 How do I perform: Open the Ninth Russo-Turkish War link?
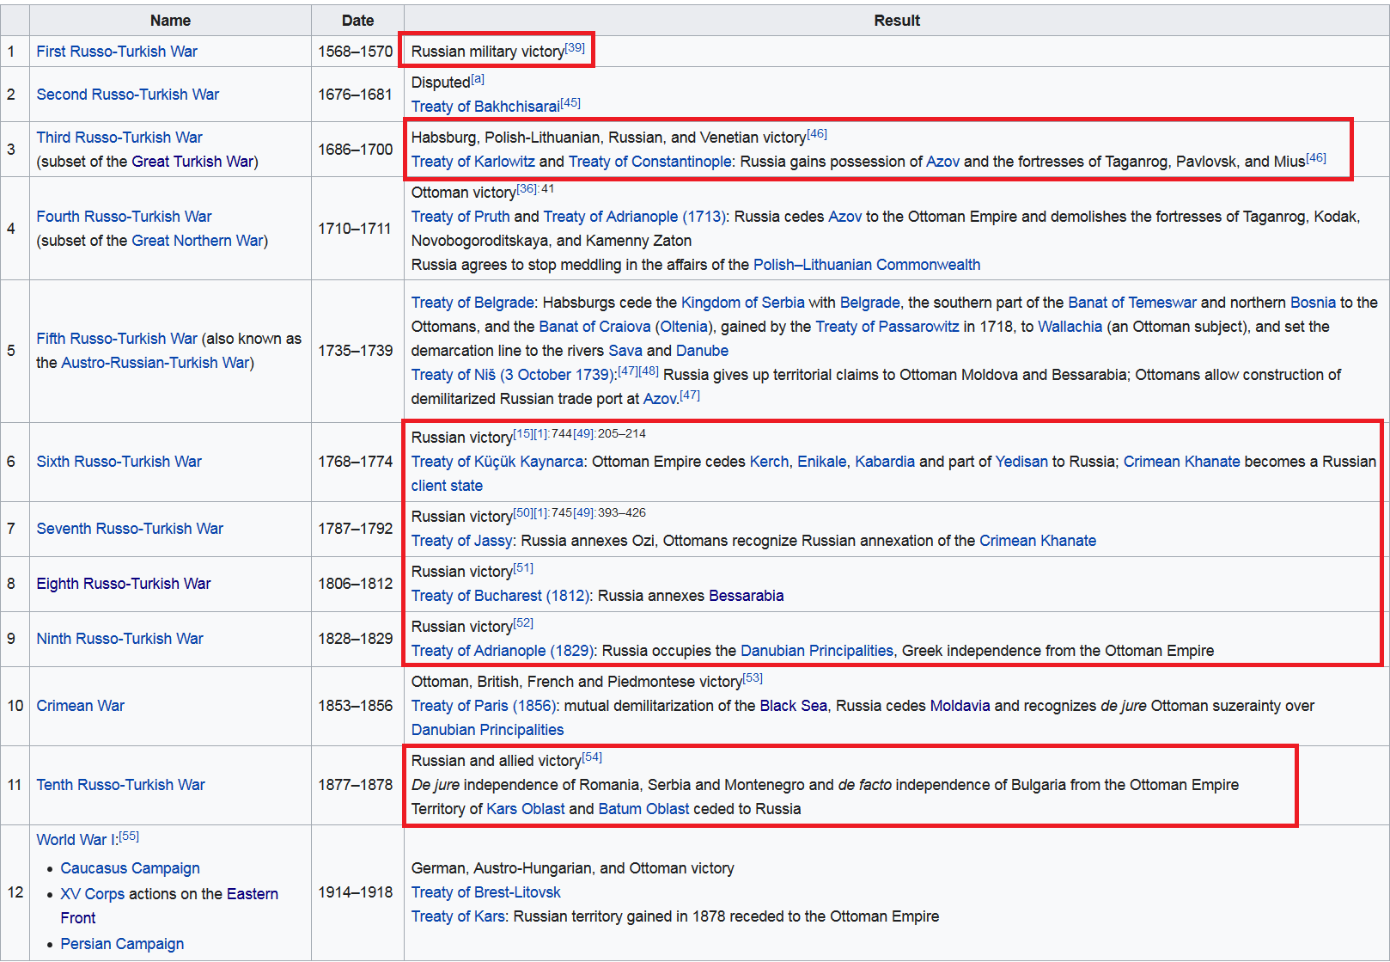click(120, 639)
